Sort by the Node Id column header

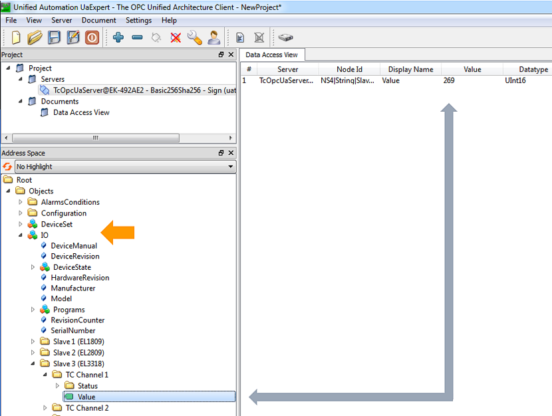[x=349, y=69]
